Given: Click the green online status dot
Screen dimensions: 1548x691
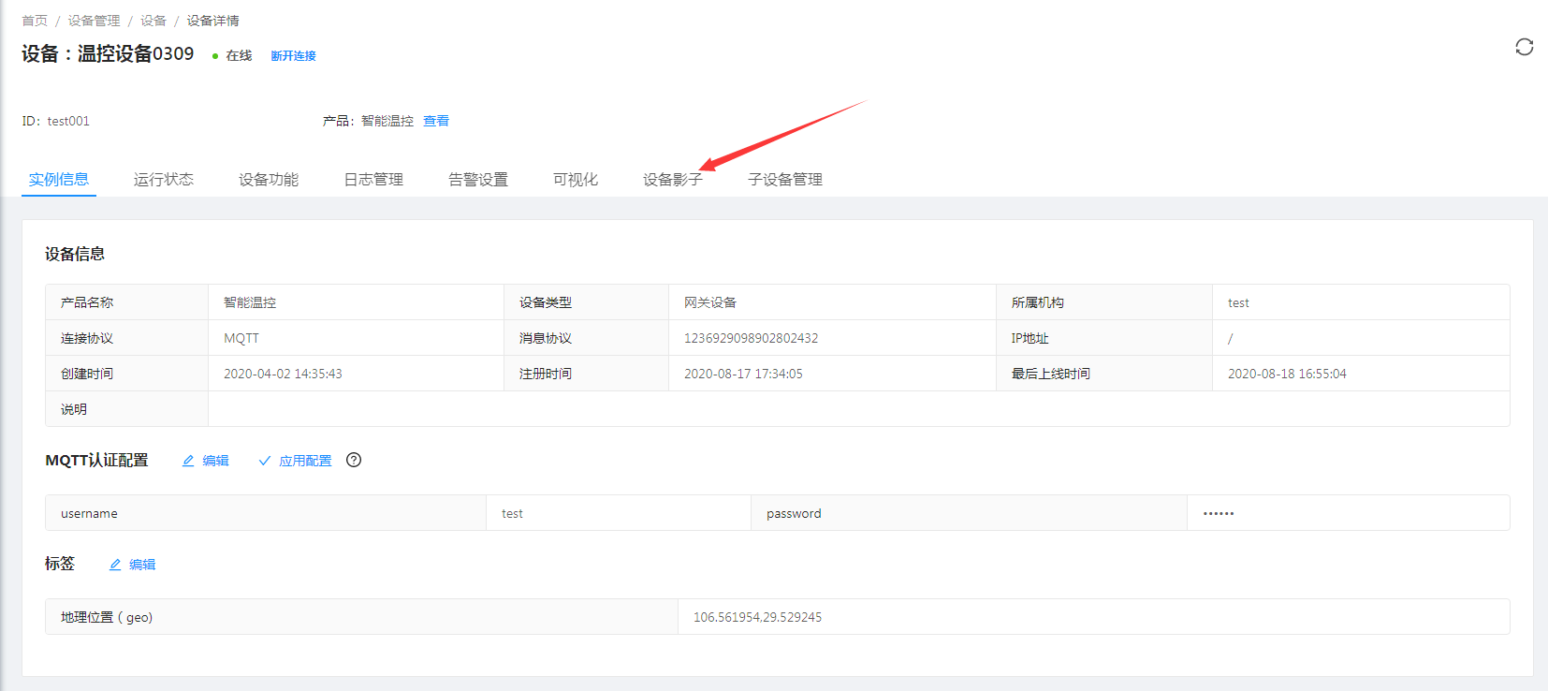Looking at the screenshot, I should point(215,56).
